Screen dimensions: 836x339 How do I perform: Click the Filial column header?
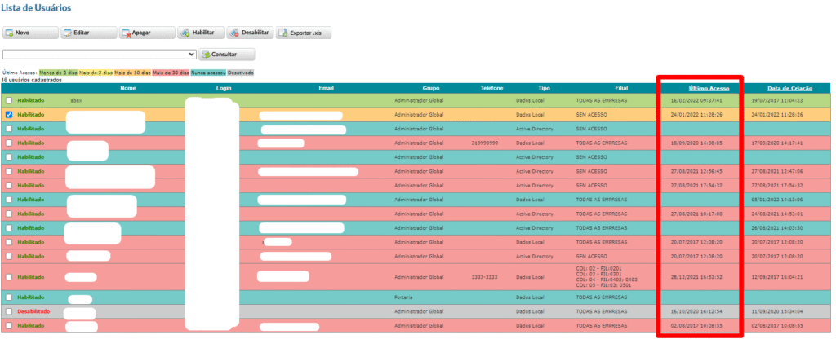pyautogui.click(x=621, y=88)
